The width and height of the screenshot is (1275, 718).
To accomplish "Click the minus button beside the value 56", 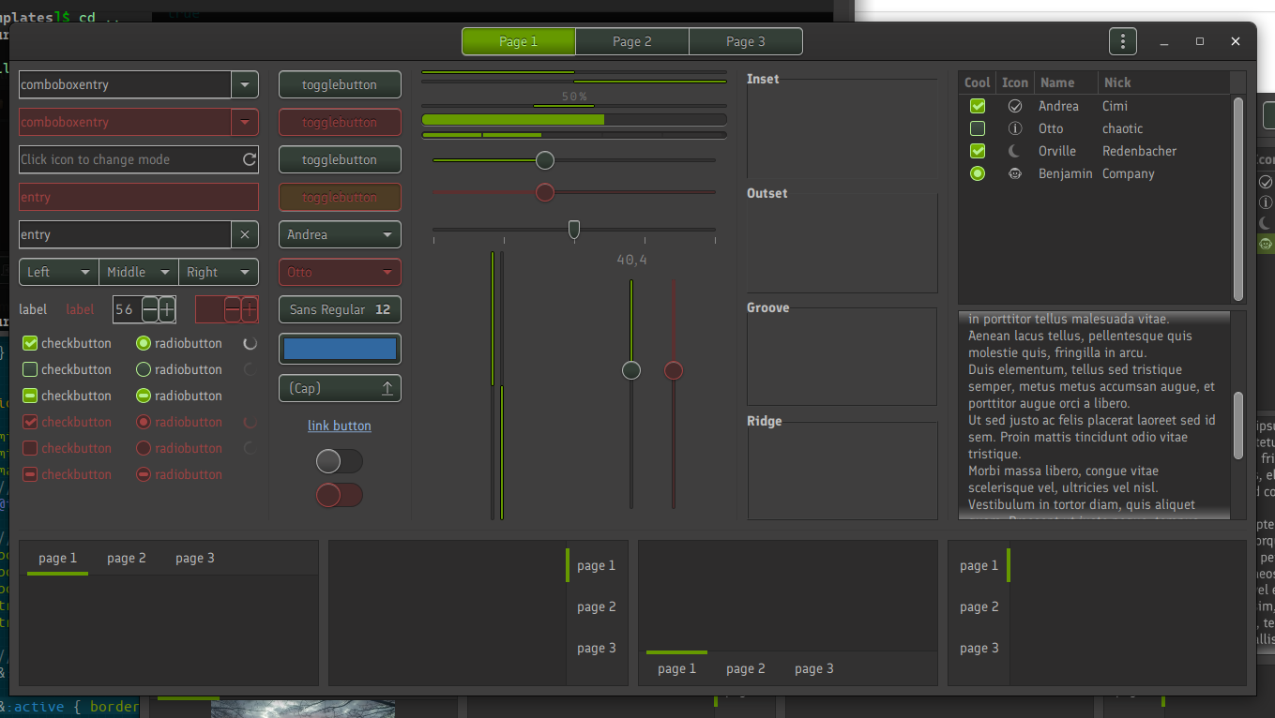I will 148,309.
